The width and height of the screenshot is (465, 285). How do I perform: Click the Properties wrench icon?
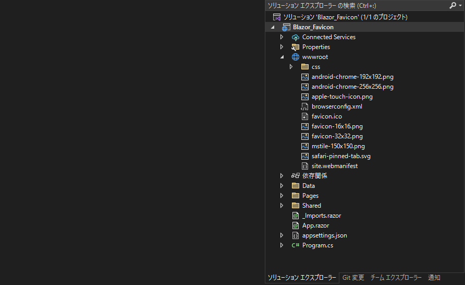point(296,47)
